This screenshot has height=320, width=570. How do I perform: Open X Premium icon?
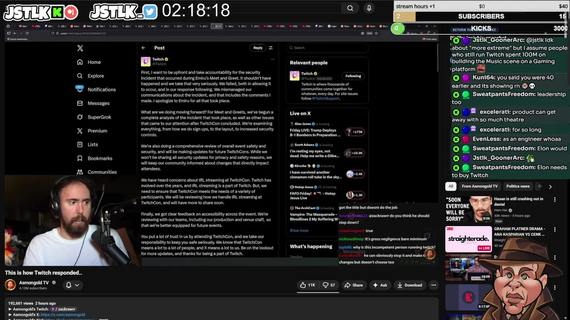click(x=80, y=131)
